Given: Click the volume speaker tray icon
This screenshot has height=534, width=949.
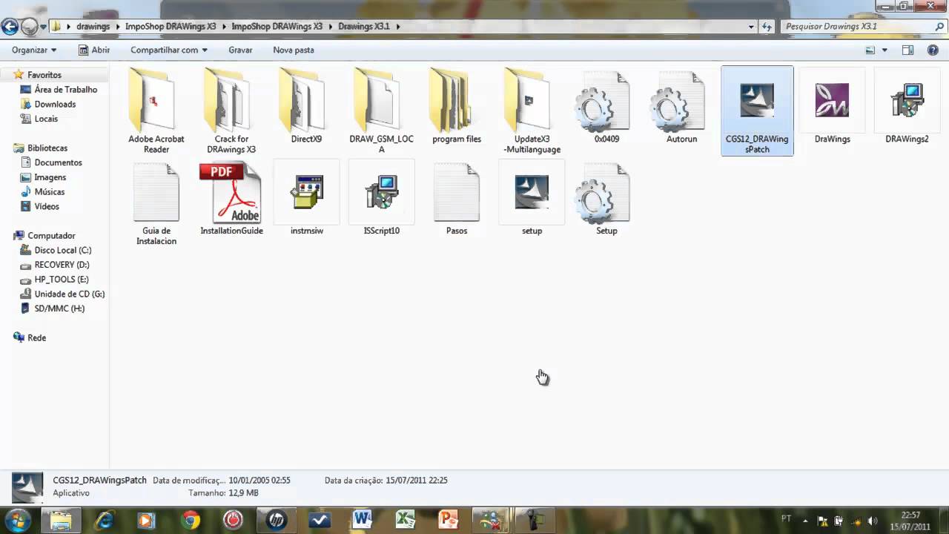Looking at the screenshot, I should (x=872, y=521).
